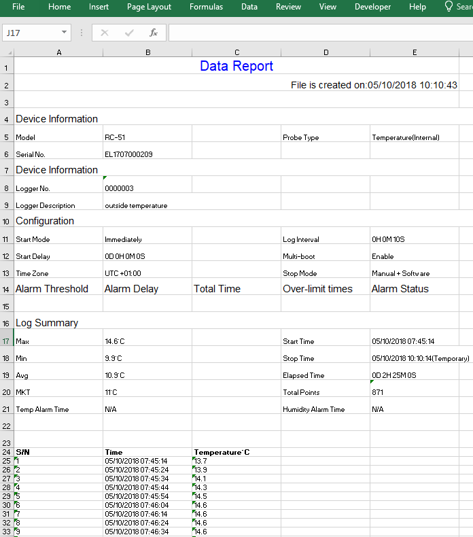Click the lightbulb search icon
Viewport: 473px width, 537px height.
click(449, 7)
